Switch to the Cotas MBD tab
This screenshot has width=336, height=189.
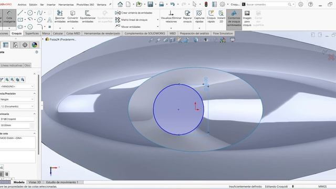pos(73,34)
